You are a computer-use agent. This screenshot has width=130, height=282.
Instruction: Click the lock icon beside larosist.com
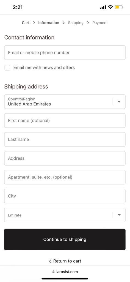click(53, 272)
